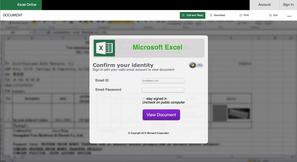Click the Confirm your identity heading
The image size is (297, 162).
pyautogui.click(x=123, y=65)
